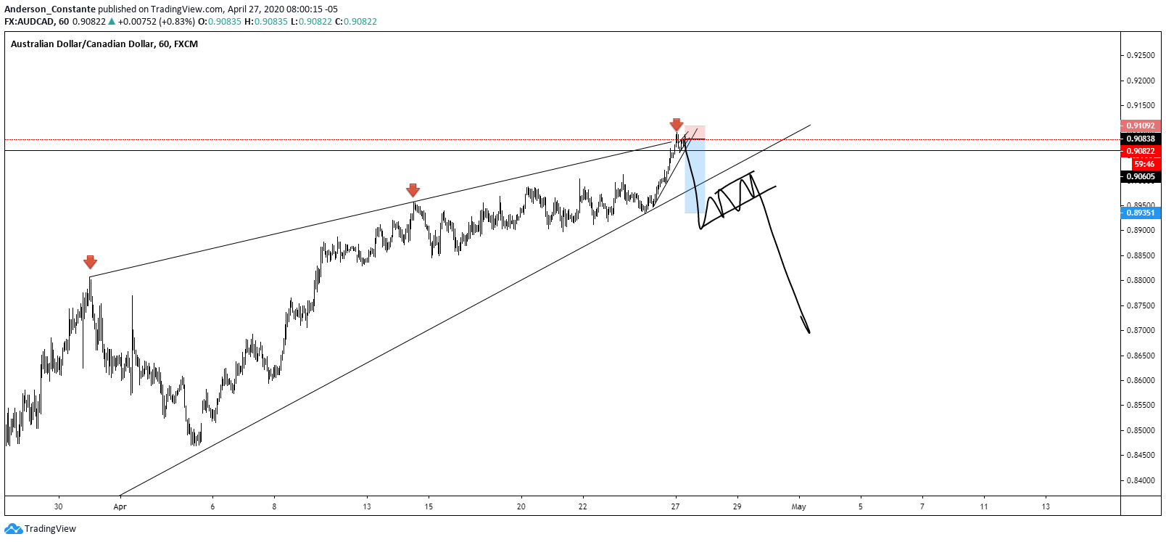Click the 0.85000 price axis value
1166x542 pixels.
click(1141, 430)
